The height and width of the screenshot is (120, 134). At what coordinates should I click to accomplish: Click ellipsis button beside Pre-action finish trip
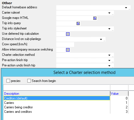pos(113,62)
